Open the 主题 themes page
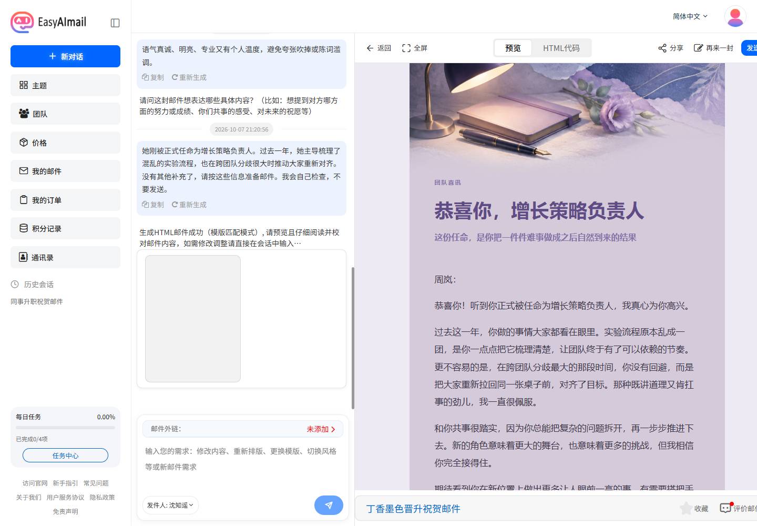Image resolution: width=757 pixels, height=526 pixels. pyautogui.click(x=65, y=85)
